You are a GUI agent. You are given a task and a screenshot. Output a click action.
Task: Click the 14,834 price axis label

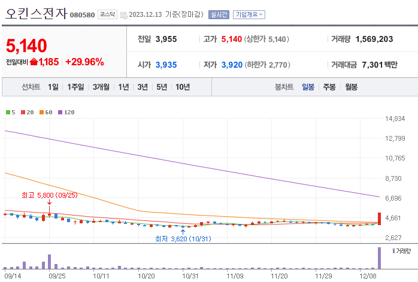point(395,119)
